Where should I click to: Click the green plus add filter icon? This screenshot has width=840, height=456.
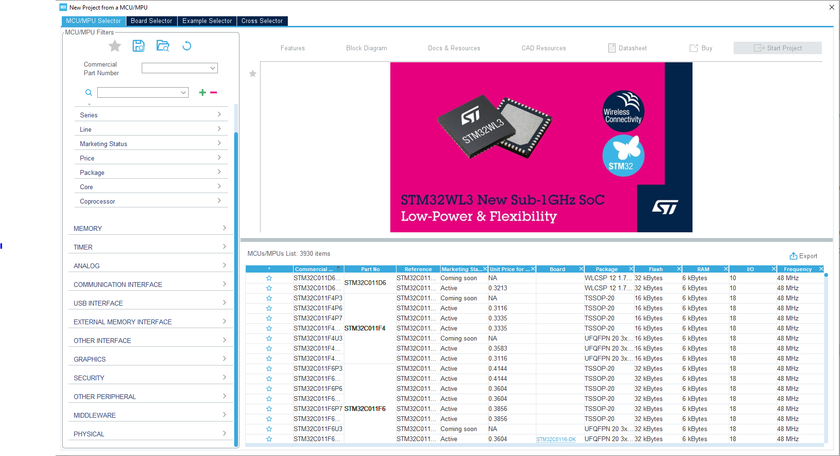pos(203,92)
